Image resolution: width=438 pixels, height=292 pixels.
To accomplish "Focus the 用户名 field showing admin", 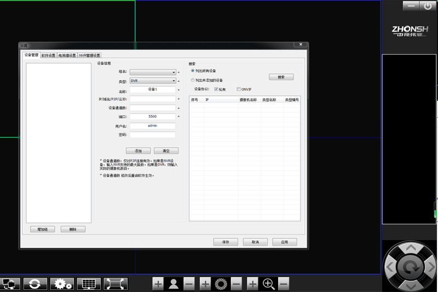I will 153,126.
